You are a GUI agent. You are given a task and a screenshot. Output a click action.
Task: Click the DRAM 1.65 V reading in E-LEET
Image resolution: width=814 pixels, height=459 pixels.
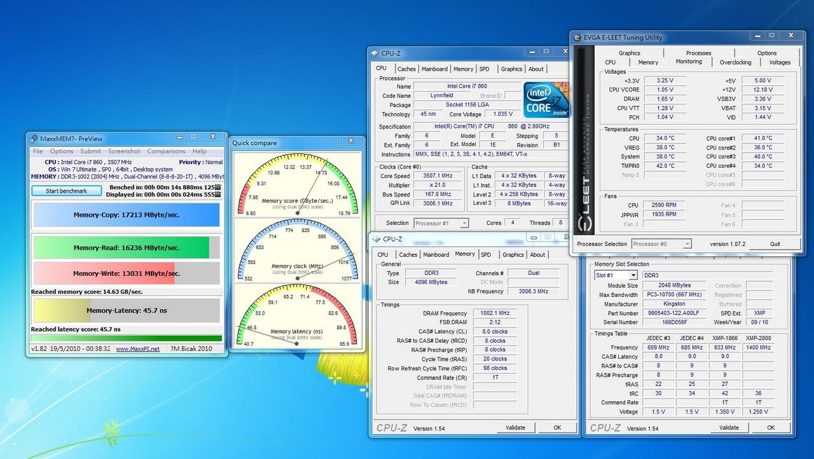665,99
